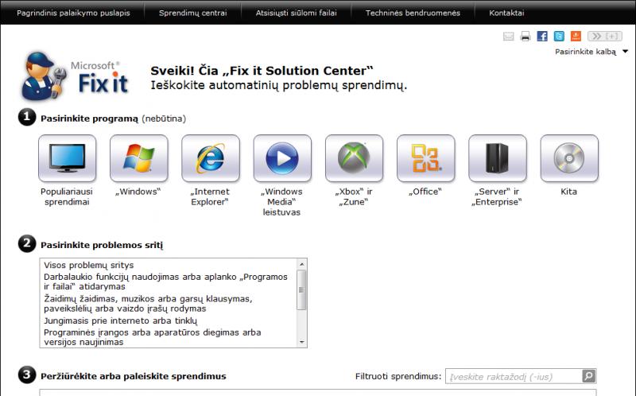Expand more sharing options arrows button
636x396 pixels.
(604, 36)
